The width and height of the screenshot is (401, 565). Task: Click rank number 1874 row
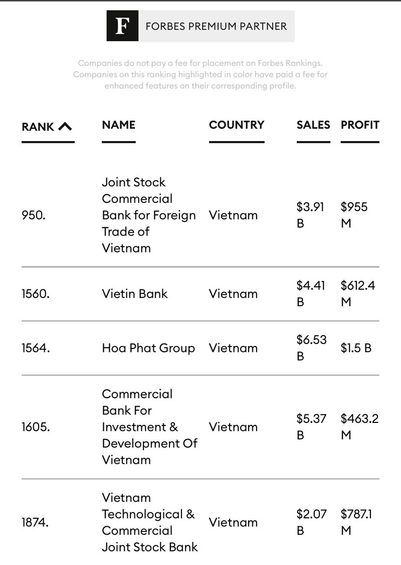tap(35, 522)
